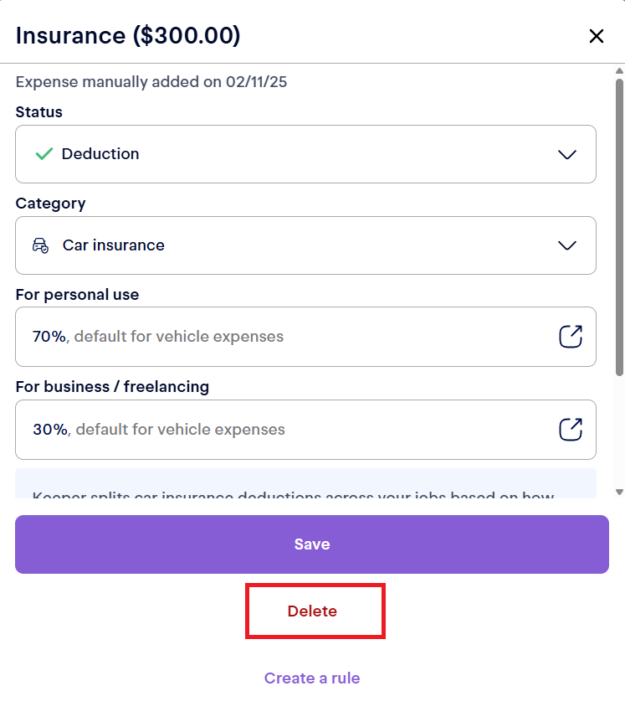Click the expense manually added date text
Image resolution: width=625 pixels, height=722 pixels.
151,82
